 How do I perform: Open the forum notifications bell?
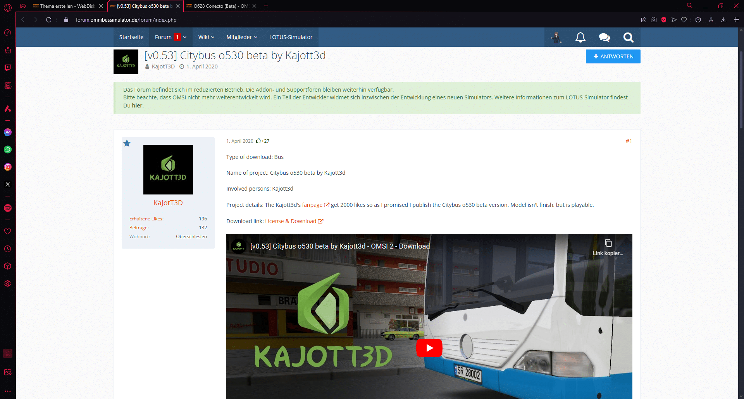(x=580, y=37)
